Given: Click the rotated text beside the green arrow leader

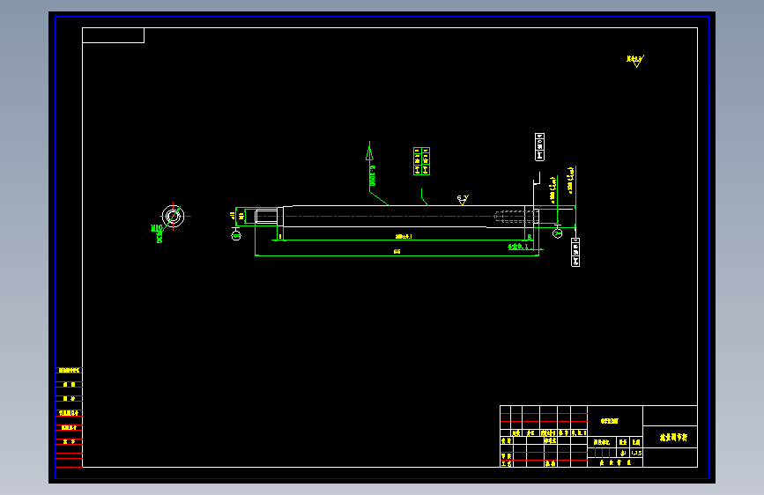Looking at the screenshot, I should click(x=372, y=176).
